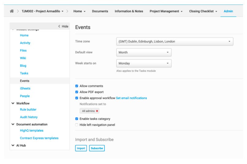Toggle Allow PDF export checkbox
The height and width of the screenshot is (164, 247).
(x=77, y=92)
